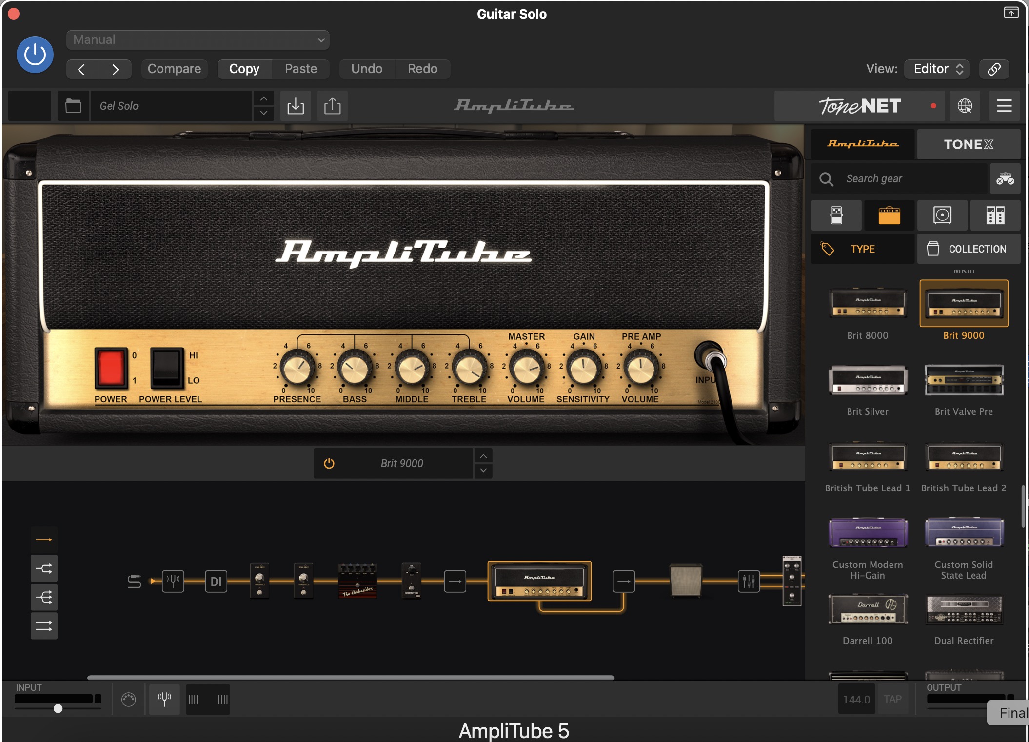Click the link sidechain icon
This screenshot has width=1029, height=742.
tap(994, 69)
